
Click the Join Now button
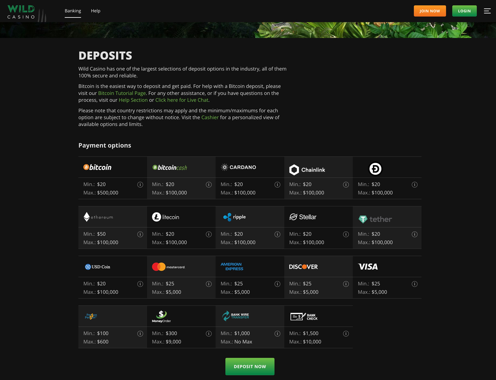click(x=430, y=11)
